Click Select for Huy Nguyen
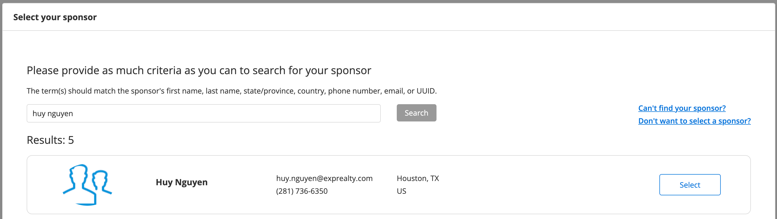777x219 pixels. click(690, 185)
